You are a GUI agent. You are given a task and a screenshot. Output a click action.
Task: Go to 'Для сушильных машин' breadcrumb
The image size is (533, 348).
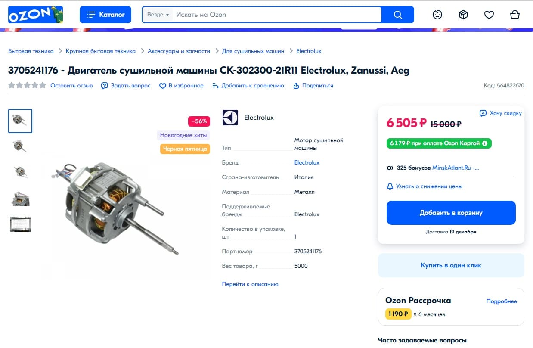pyautogui.click(x=253, y=51)
